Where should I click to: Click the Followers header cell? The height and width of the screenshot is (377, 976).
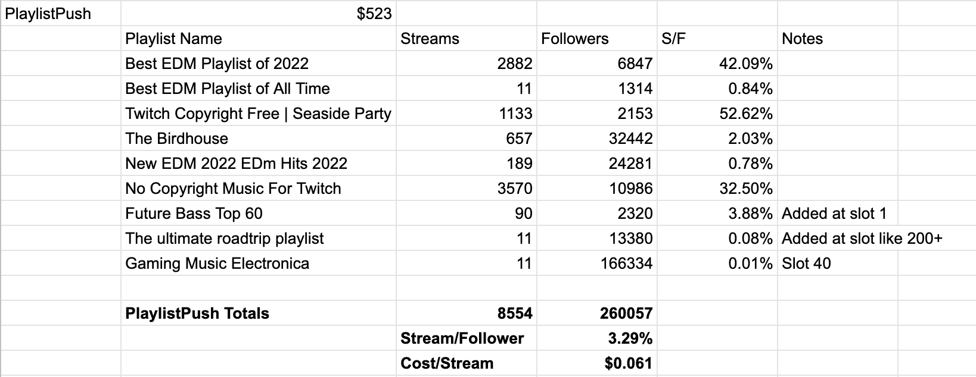tap(597, 39)
